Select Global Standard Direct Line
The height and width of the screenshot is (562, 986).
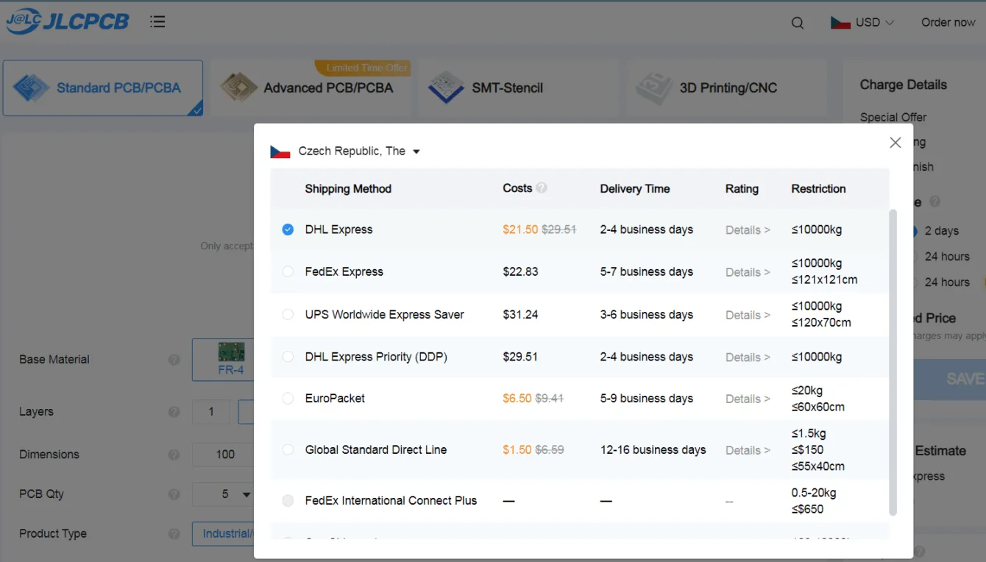click(x=288, y=449)
